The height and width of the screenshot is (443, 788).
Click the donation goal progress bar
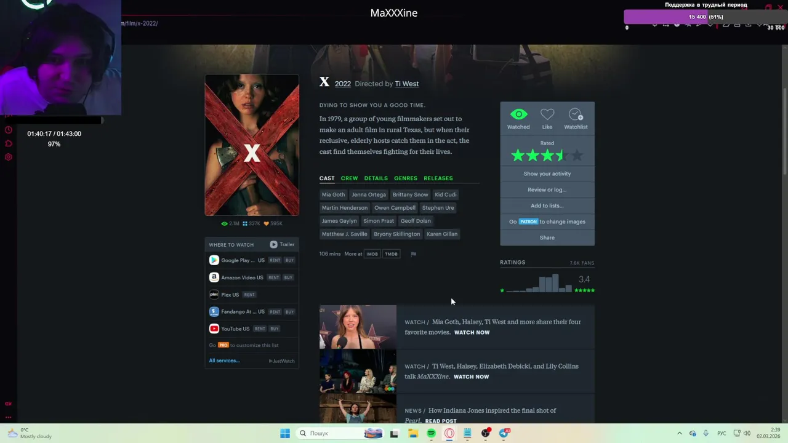pyautogui.click(x=706, y=17)
